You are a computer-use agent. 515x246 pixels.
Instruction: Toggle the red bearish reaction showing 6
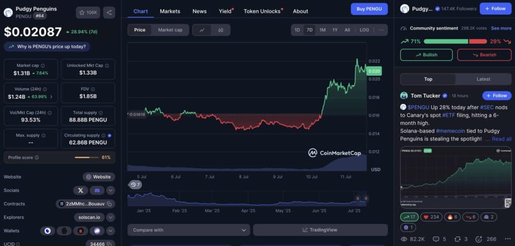[x=471, y=217]
